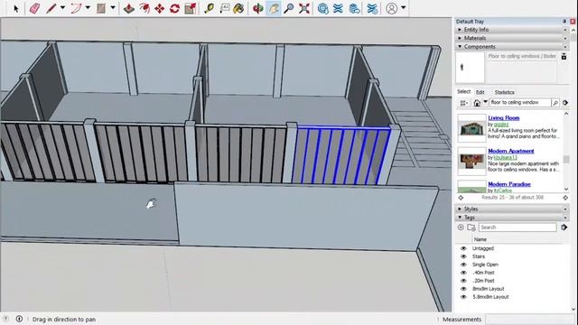
Task: Switch to the Select tab in Components
Action: pyautogui.click(x=463, y=92)
